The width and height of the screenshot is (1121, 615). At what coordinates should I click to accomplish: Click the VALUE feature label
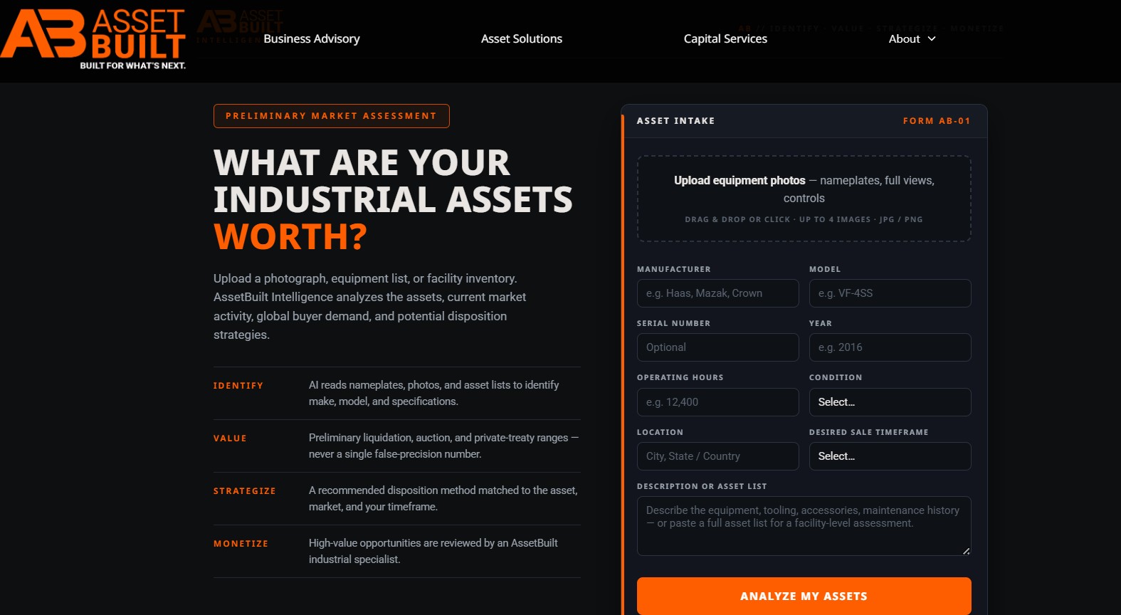230,438
